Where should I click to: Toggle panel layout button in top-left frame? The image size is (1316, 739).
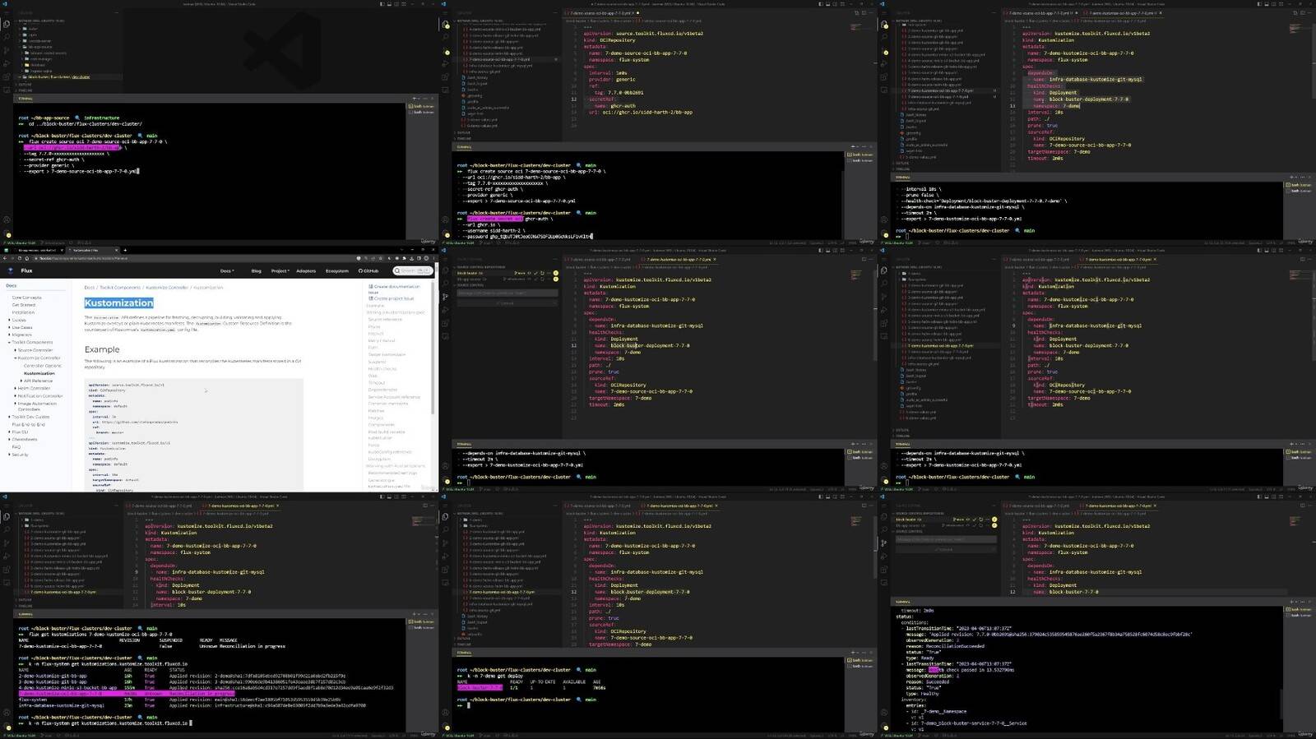coord(389,4)
